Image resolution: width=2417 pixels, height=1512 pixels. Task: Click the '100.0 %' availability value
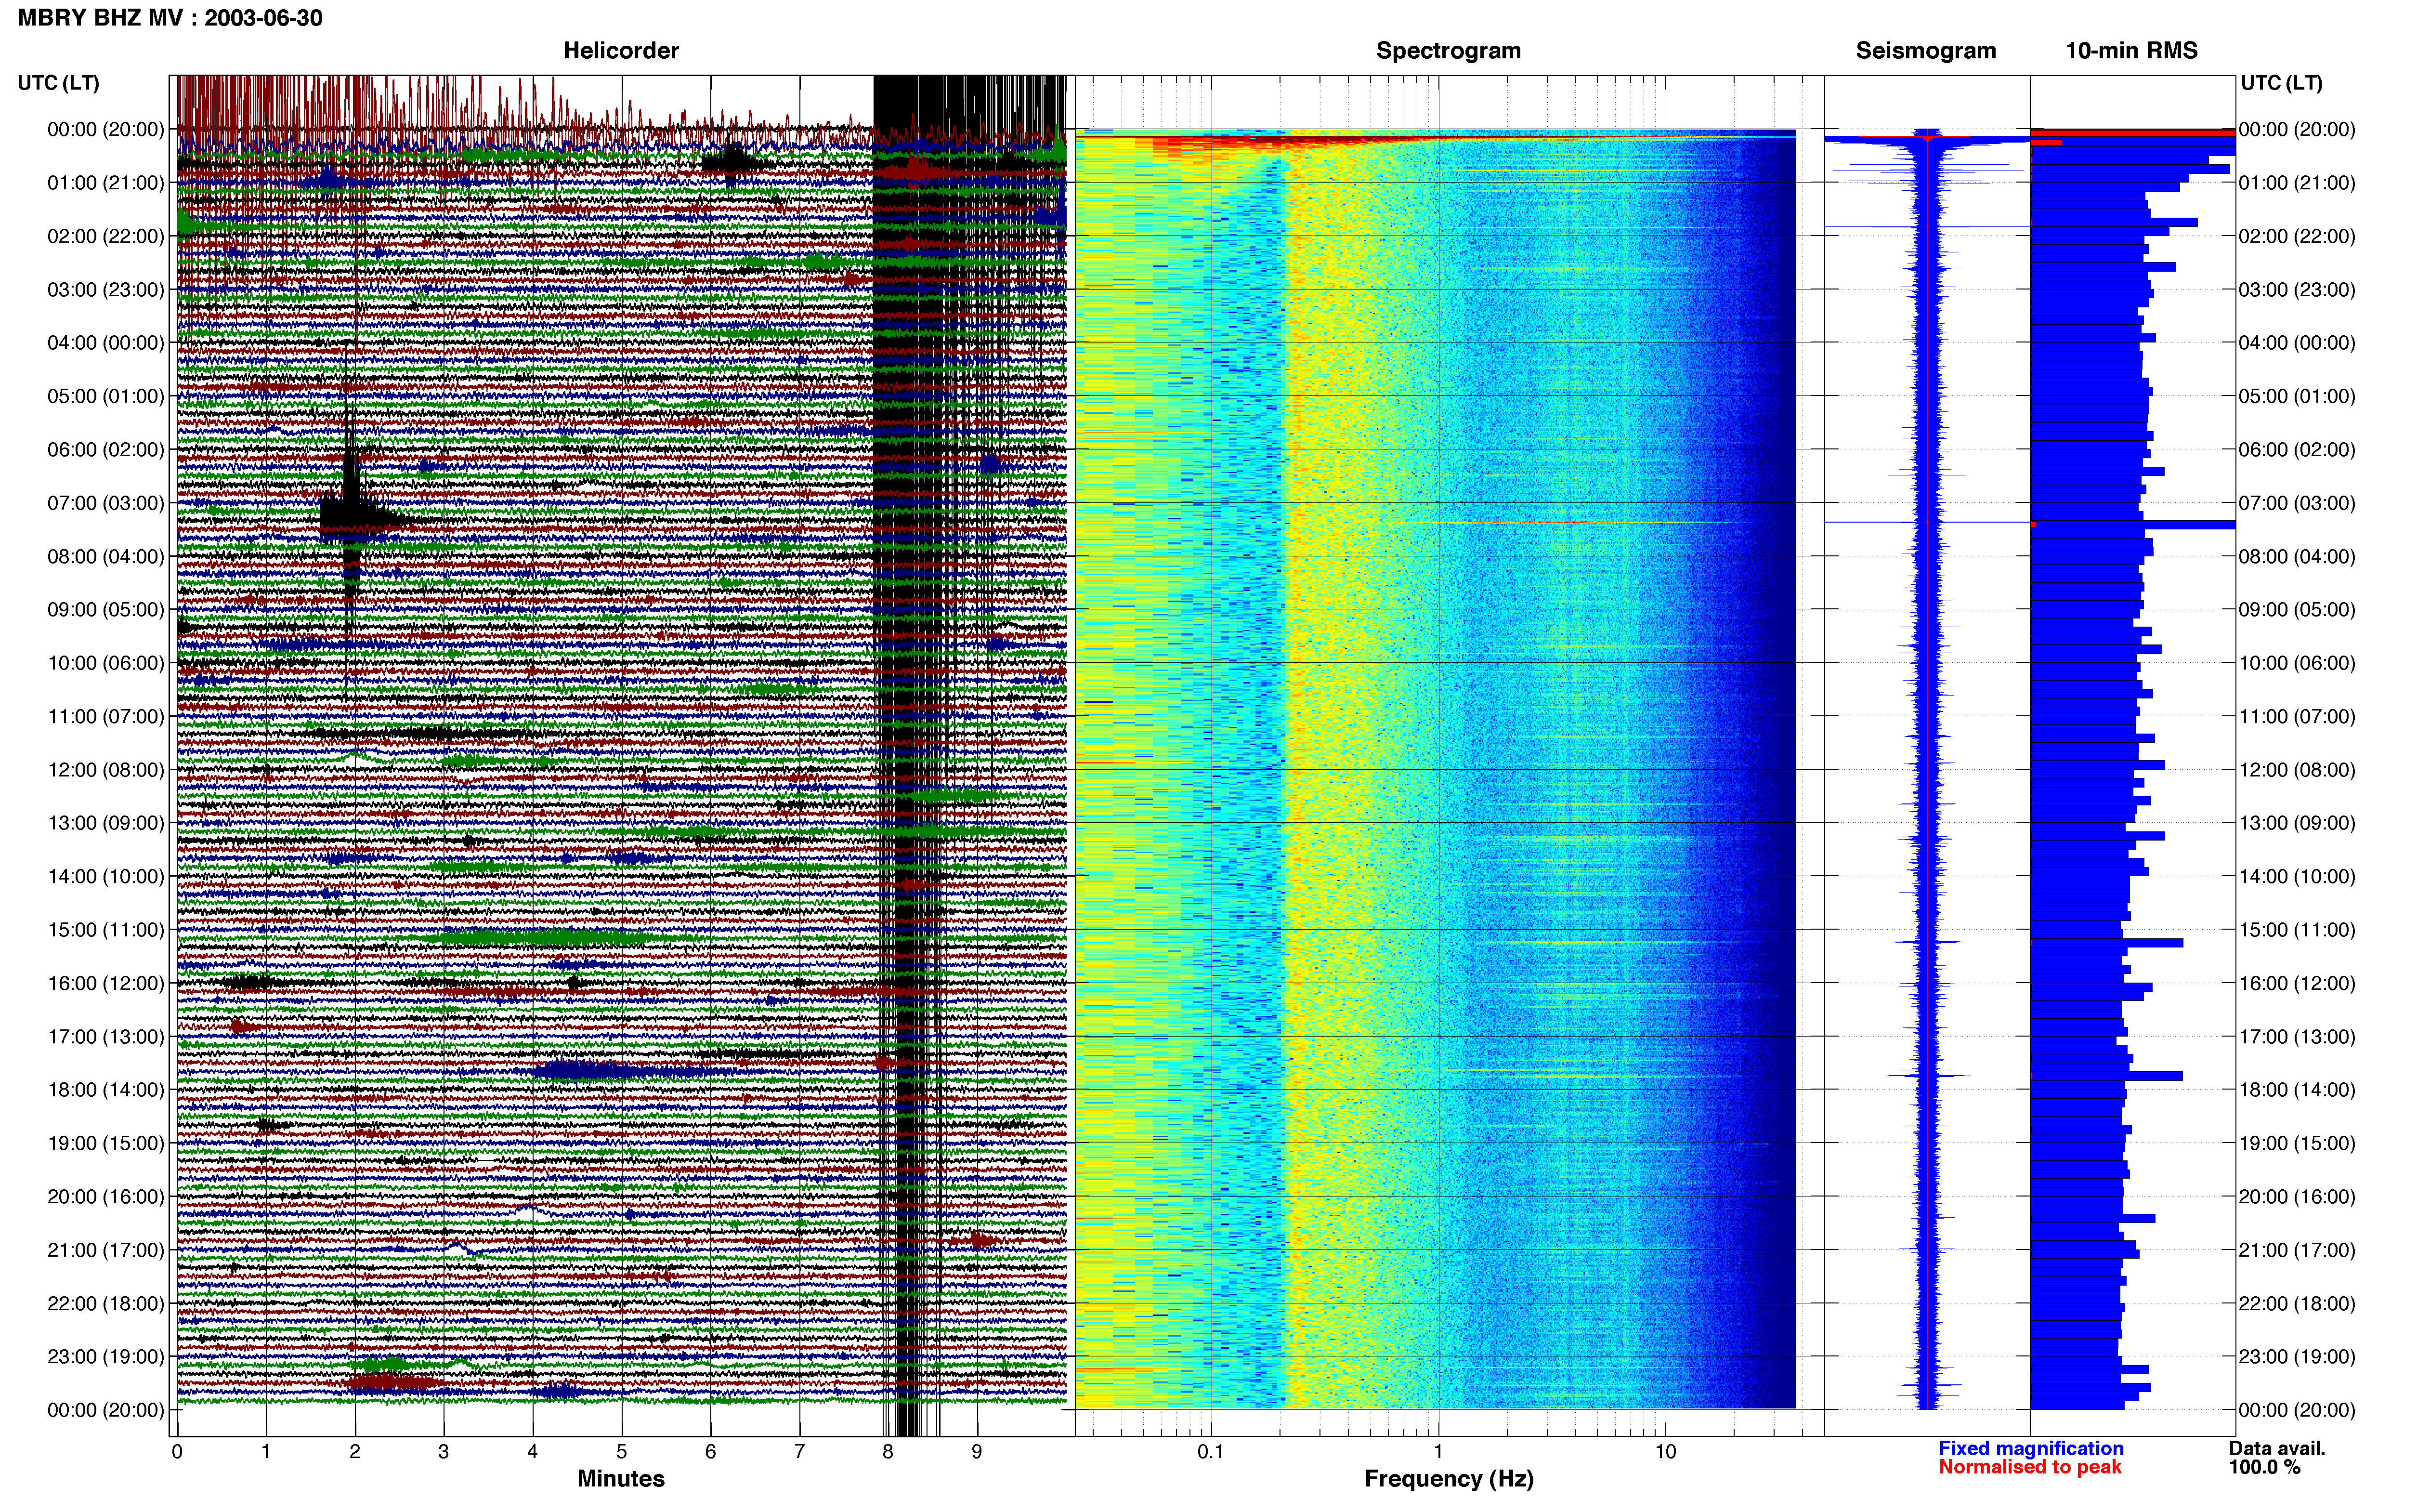click(2264, 1467)
